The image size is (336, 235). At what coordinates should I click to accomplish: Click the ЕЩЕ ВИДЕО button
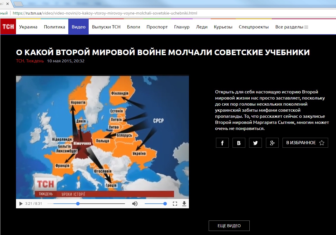point(229,226)
